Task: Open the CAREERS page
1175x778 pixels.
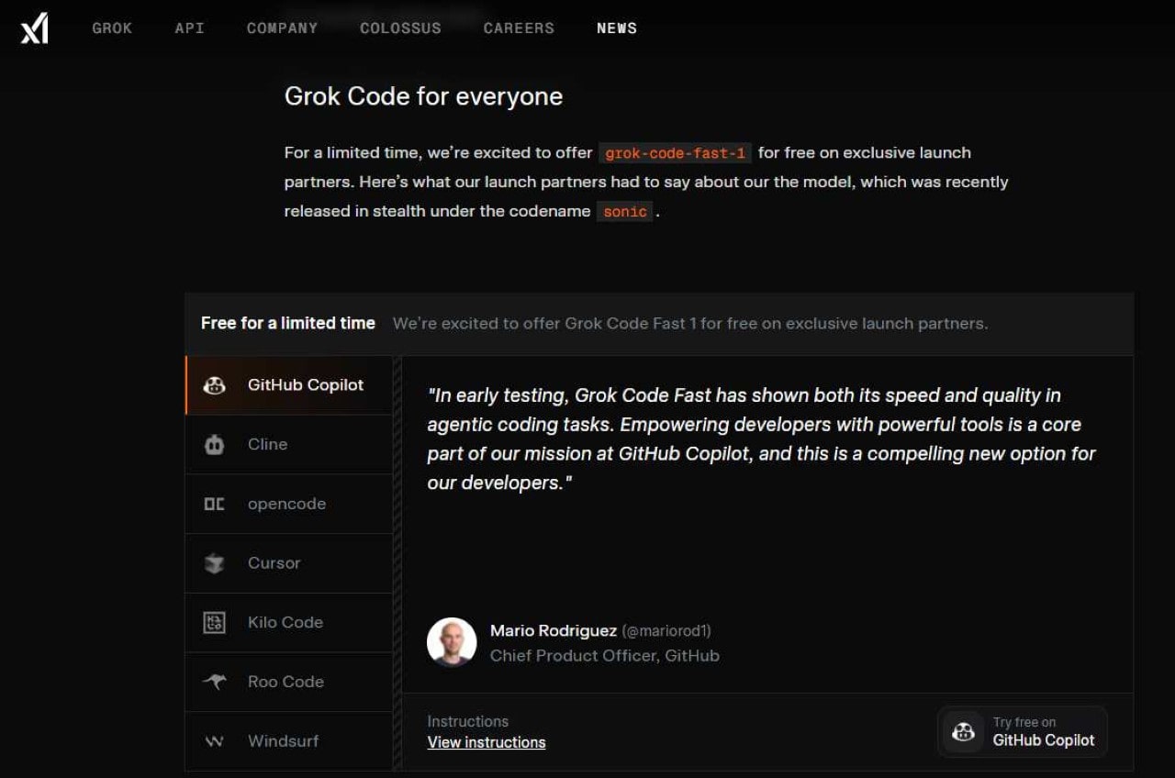Action: (519, 28)
